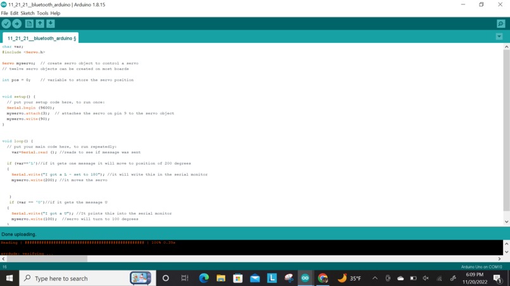This screenshot has width=510, height=286.
Task: Open the 35°F weather widget
Action: pos(349,278)
